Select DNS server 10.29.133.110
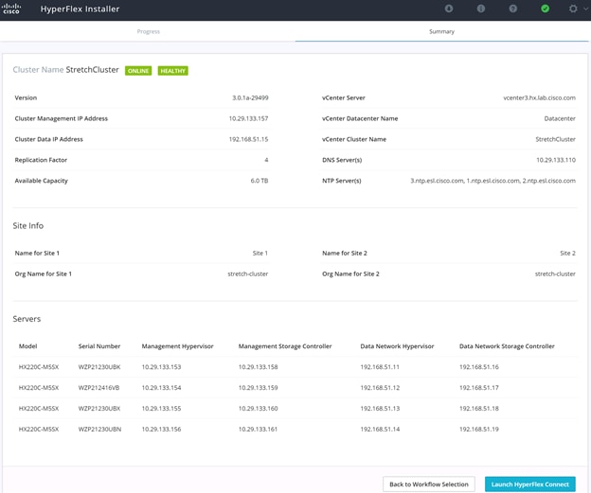This screenshot has width=591, height=493. tap(556, 160)
